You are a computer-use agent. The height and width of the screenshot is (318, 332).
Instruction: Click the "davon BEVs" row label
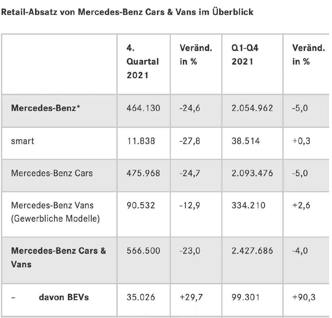pos(64,297)
